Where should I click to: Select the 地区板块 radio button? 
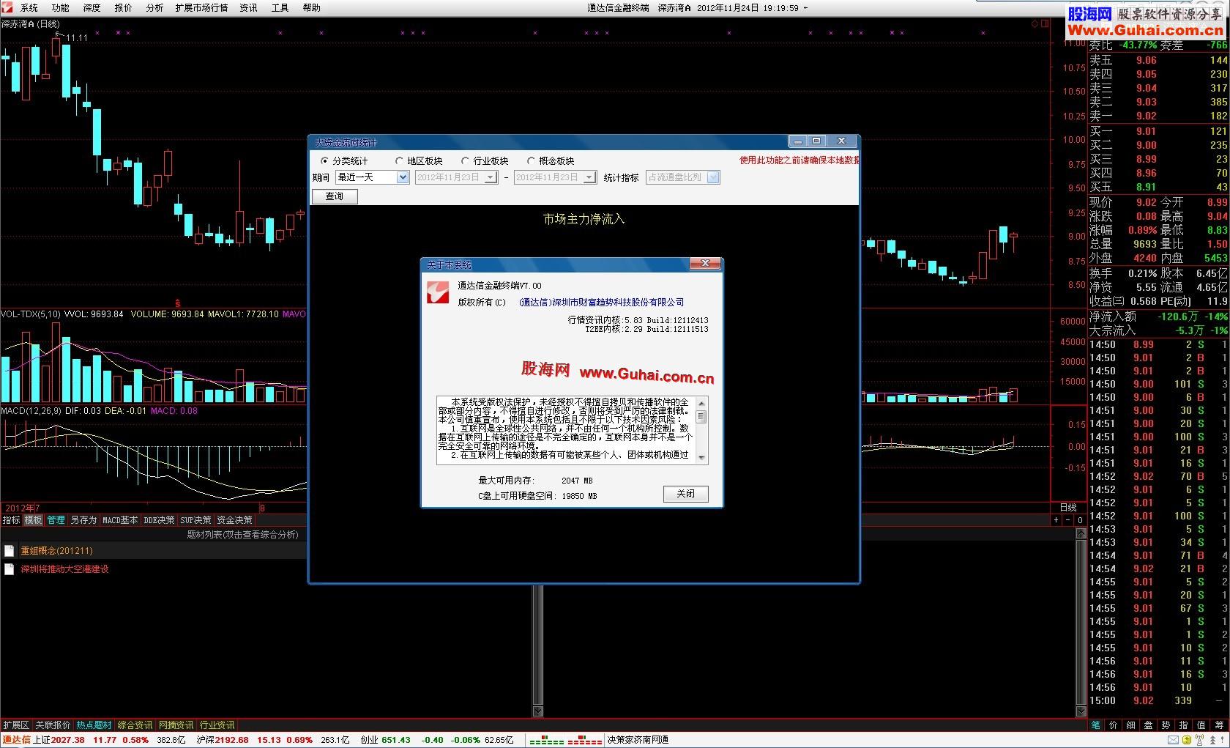tap(399, 160)
